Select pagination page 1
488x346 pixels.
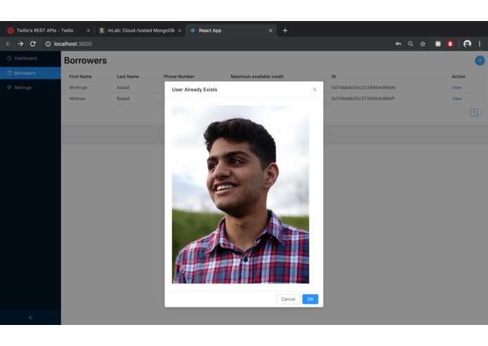click(474, 112)
